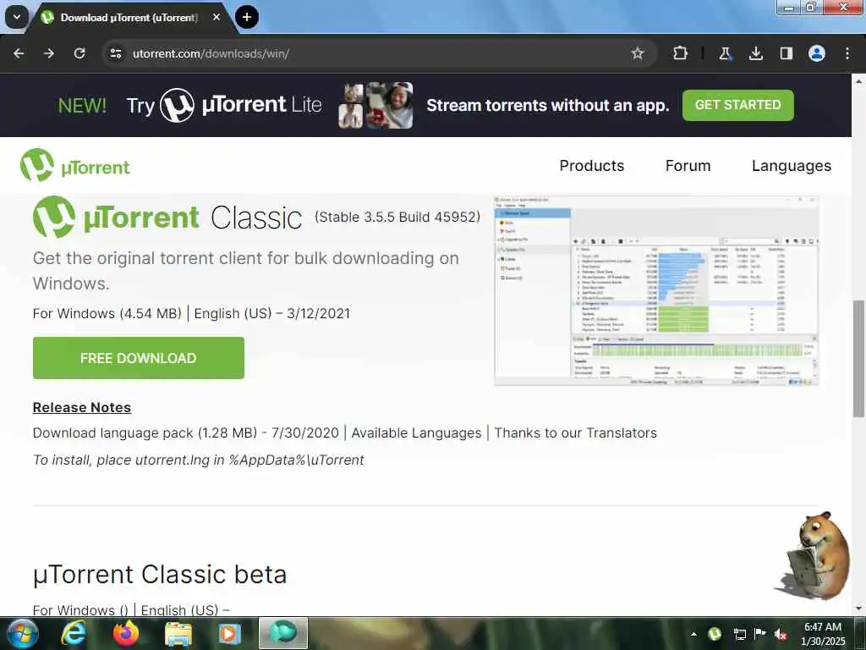
Task: Click the 'µTorrent Classic beta' heading
Action: pyautogui.click(x=160, y=575)
